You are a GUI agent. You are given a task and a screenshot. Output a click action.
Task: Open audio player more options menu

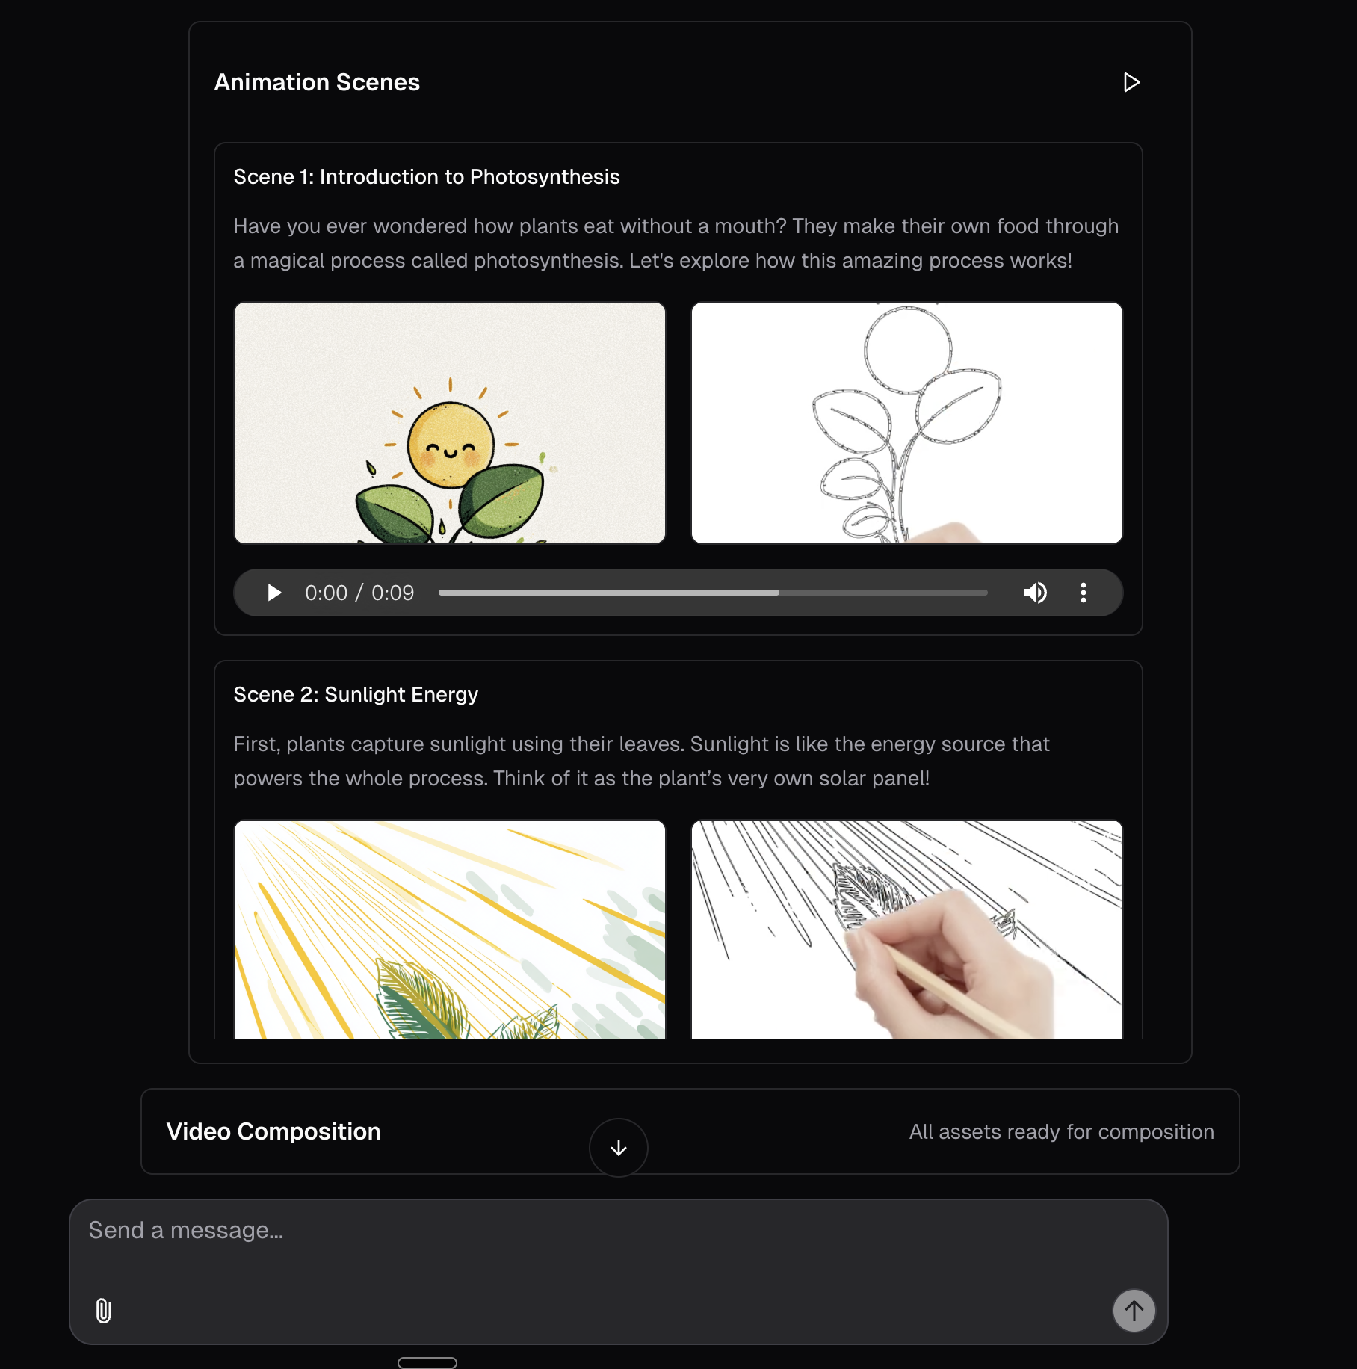tap(1084, 593)
